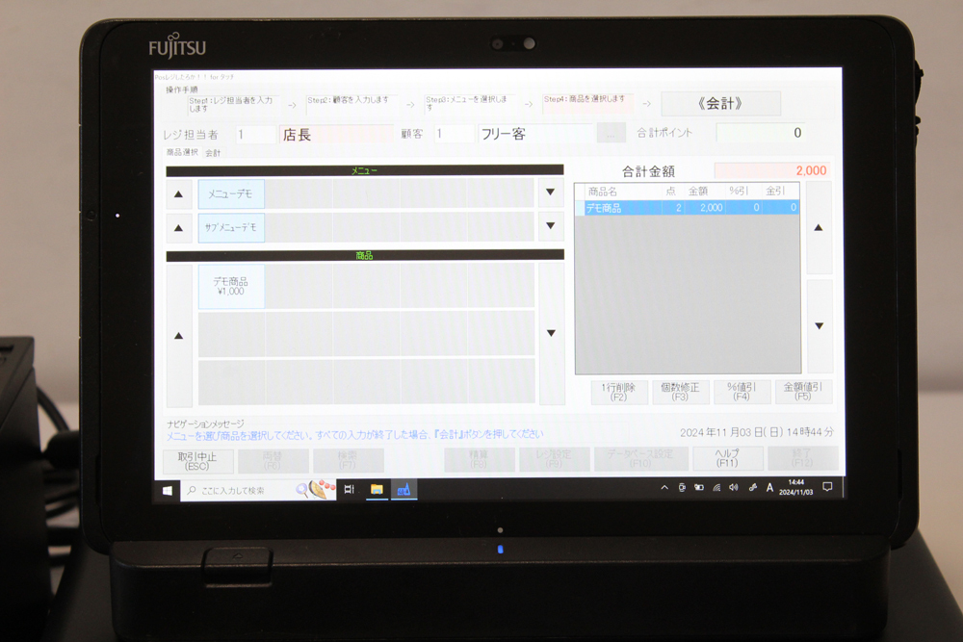Select the POS register app taskbar icon
The width and height of the screenshot is (963, 642).
[x=403, y=489]
